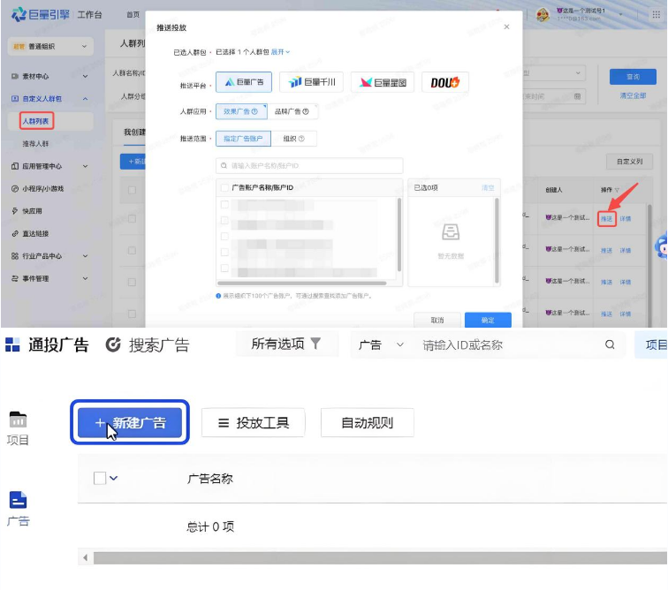The width and height of the screenshot is (668, 590).
Task: Click the magnifier icon in the ID search box
Action: 610,344
